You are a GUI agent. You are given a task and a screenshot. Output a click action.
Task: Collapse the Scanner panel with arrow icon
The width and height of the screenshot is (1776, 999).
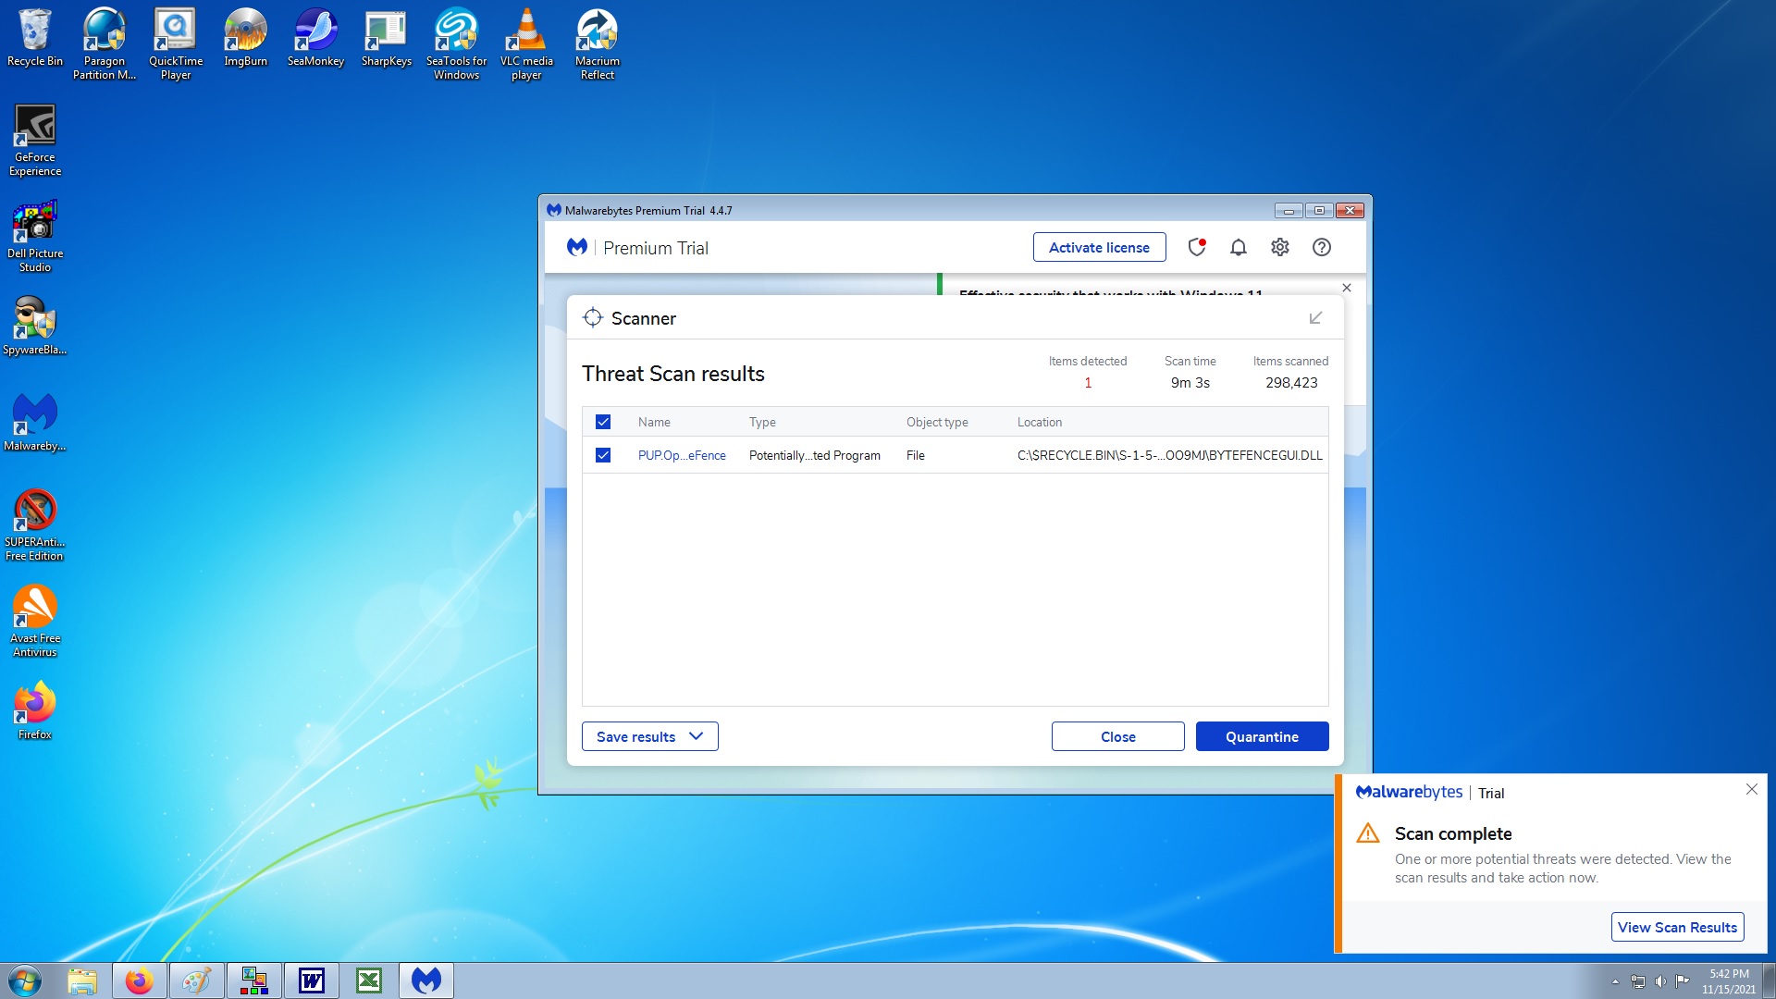[1315, 318]
